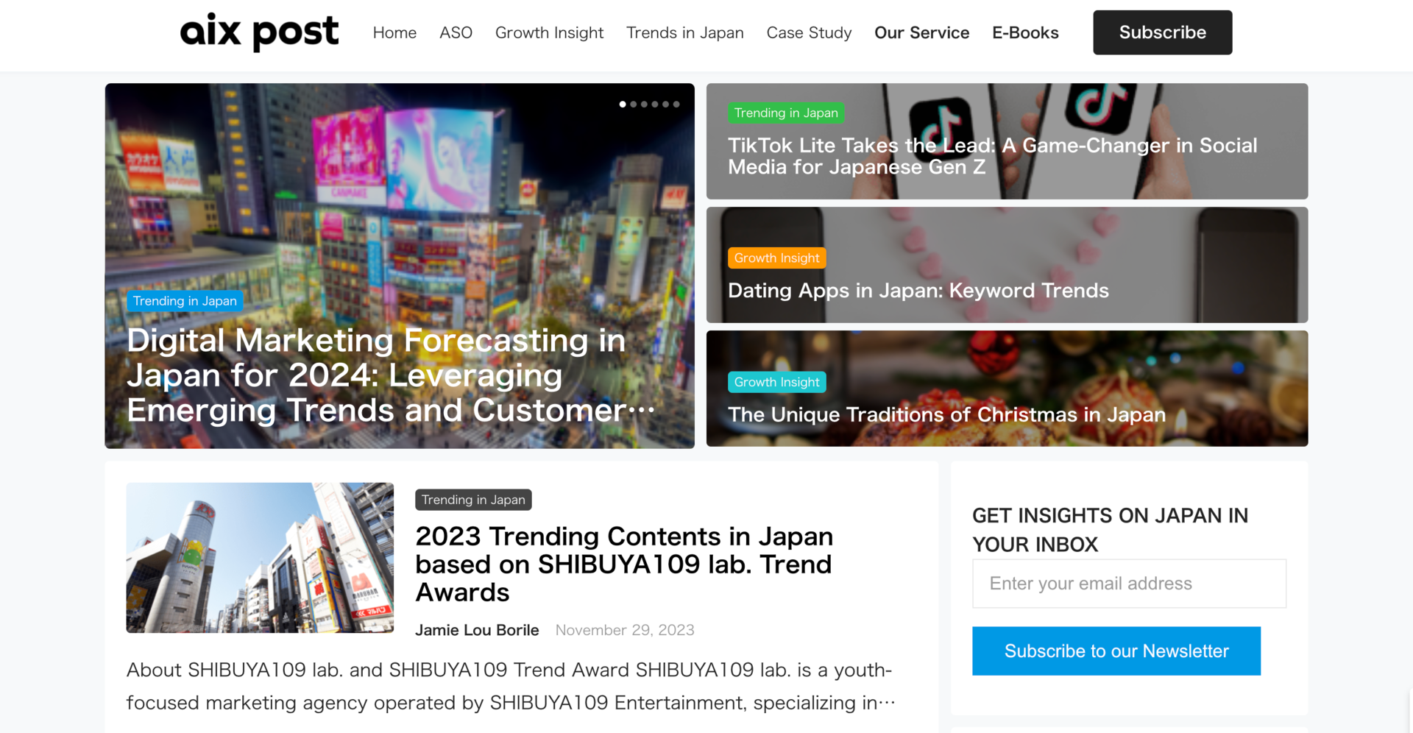View author Jamie Lou Borile
The image size is (1413, 733).
pyautogui.click(x=477, y=630)
